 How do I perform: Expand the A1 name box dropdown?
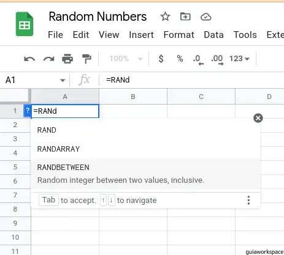[63, 80]
